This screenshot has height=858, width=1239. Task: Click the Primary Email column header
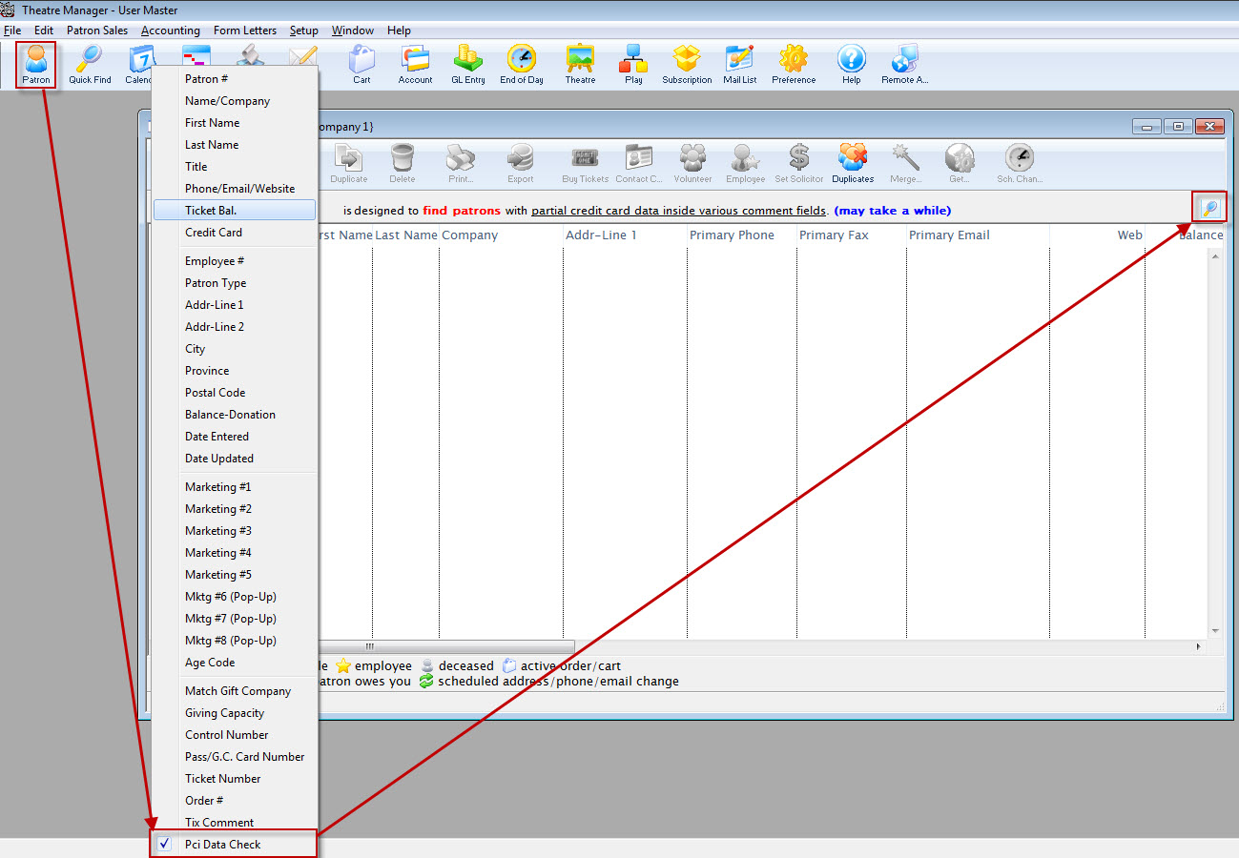978,235
